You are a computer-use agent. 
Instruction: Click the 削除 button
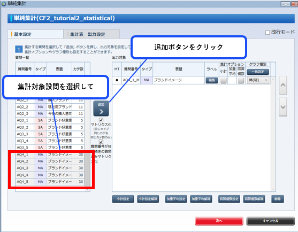click(x=278, y=199)
